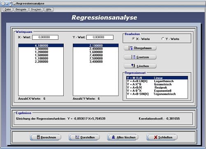Click the trash icon on Löschen
This screenshot has height=149, width=206.
coord(133,66)
